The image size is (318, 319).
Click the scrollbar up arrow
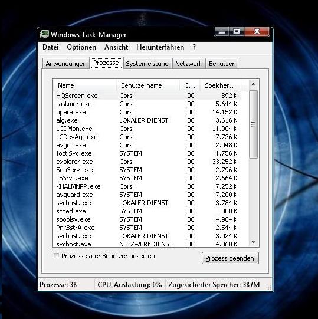(253, 84)
